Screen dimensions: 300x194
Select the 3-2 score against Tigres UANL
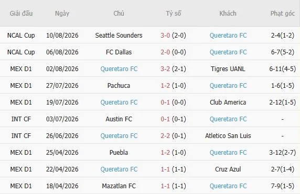tap(165, 69)
